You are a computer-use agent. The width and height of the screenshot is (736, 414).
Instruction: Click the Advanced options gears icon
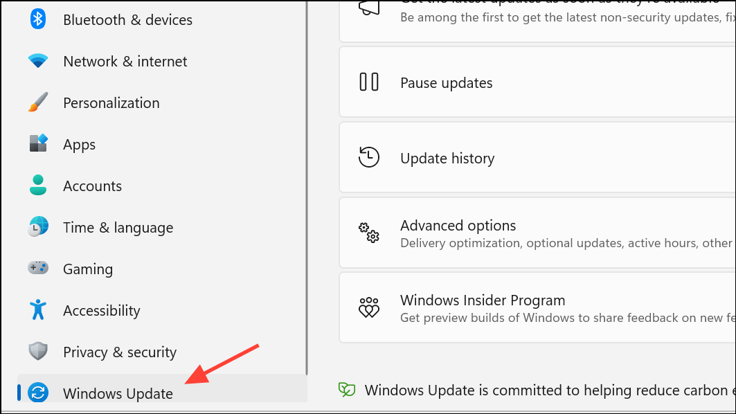tap(369, 233)
